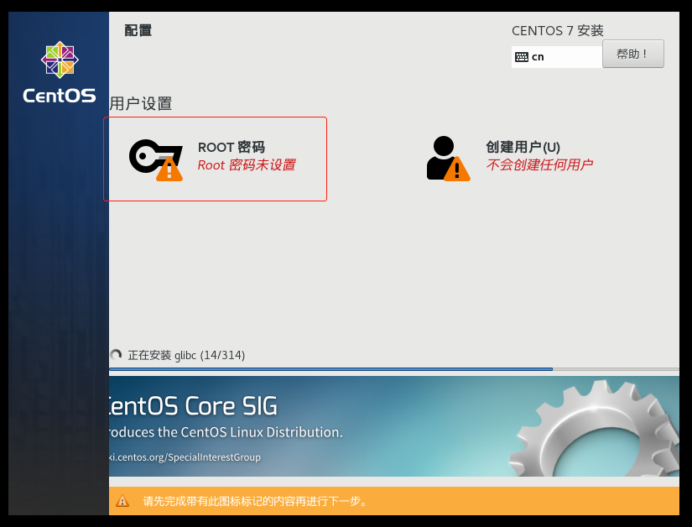The image size is (692, 527).
Task: Click '正在安装 glibc (14/314)' status text
Action: (x=186, y=355)
